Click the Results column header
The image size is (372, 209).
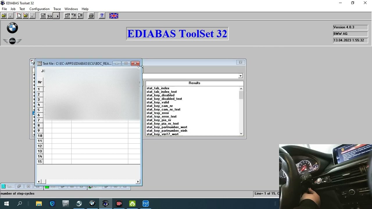coord(194,83)
